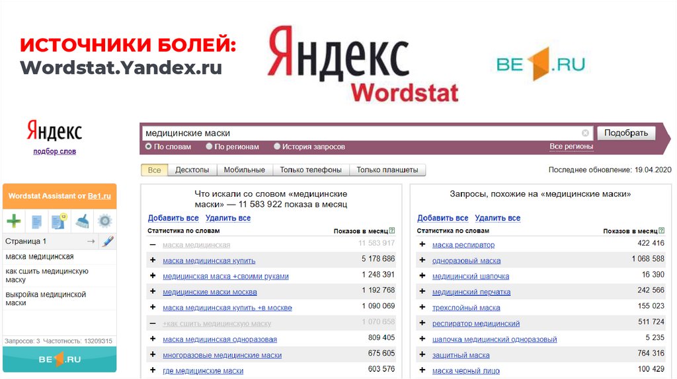Select как сшить медицинскую маску in Assistant list
The height and width of the screenshot is (379, 677).
(60, 275)
